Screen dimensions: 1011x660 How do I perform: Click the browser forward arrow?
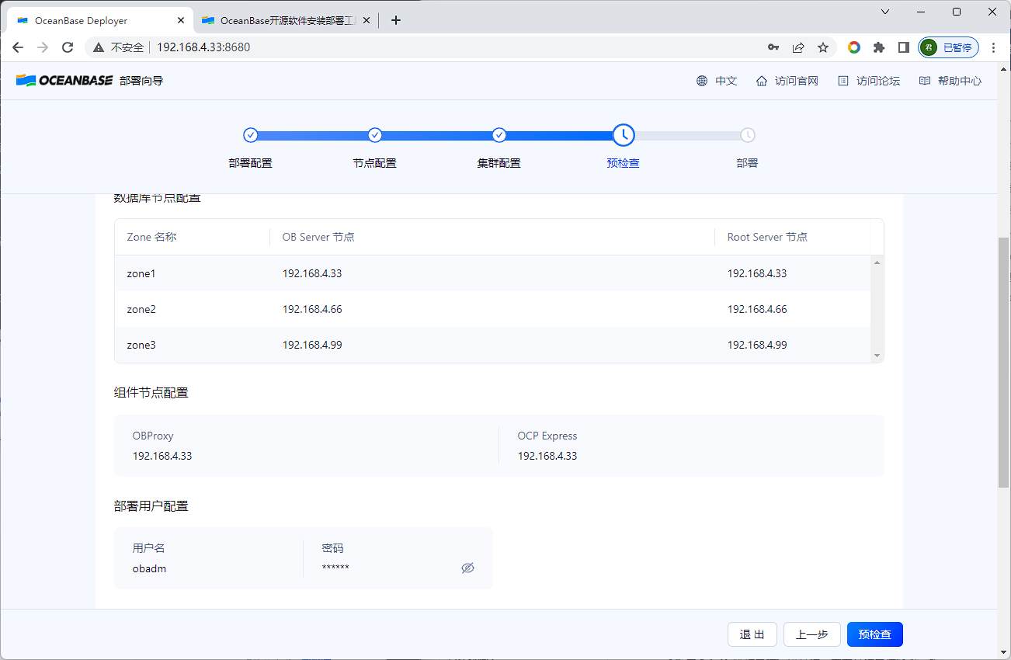point(43,47)
